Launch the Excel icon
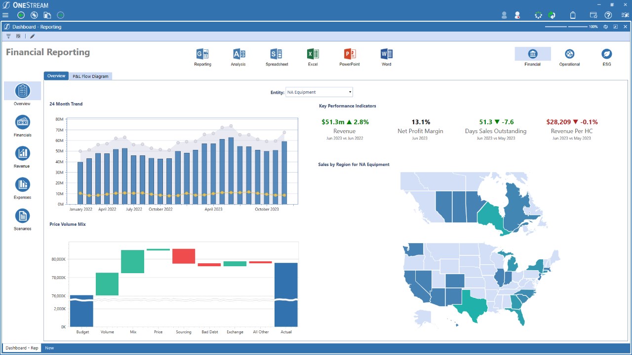632x355 pixels. coord(313,54)
